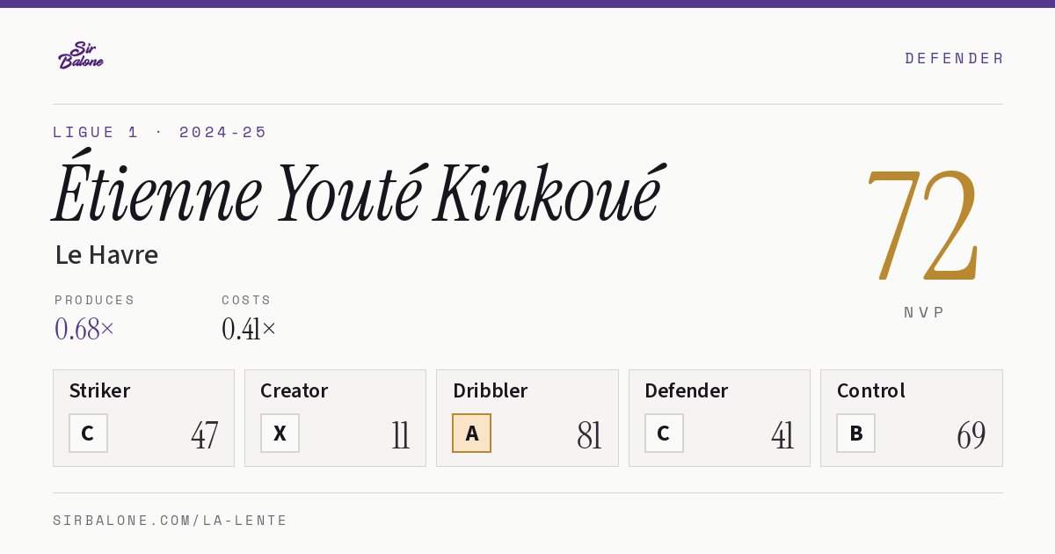
Task: Click the Striker score 47
Action: (205, 435)
